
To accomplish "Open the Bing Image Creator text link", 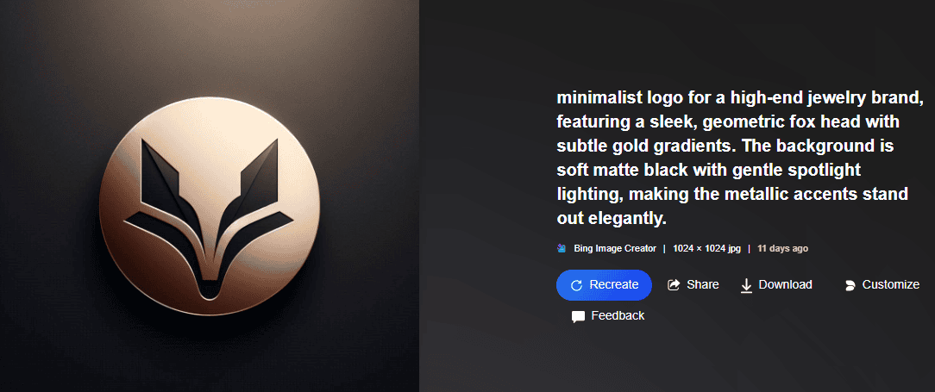I will [x=615, y=248].
